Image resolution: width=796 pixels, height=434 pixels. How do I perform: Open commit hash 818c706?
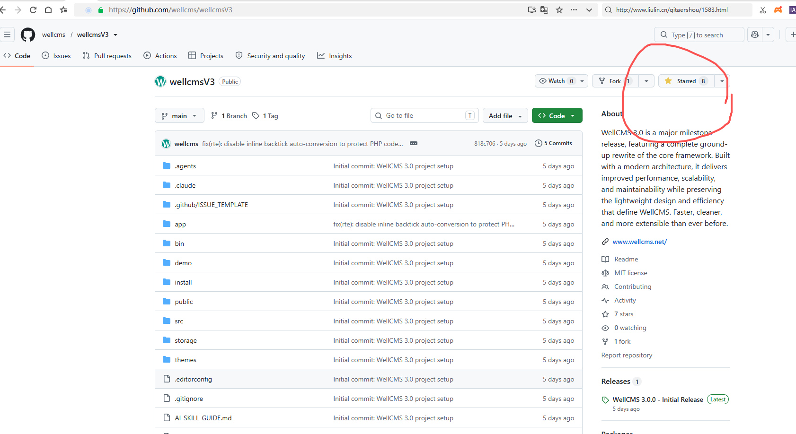click(485, 144)
